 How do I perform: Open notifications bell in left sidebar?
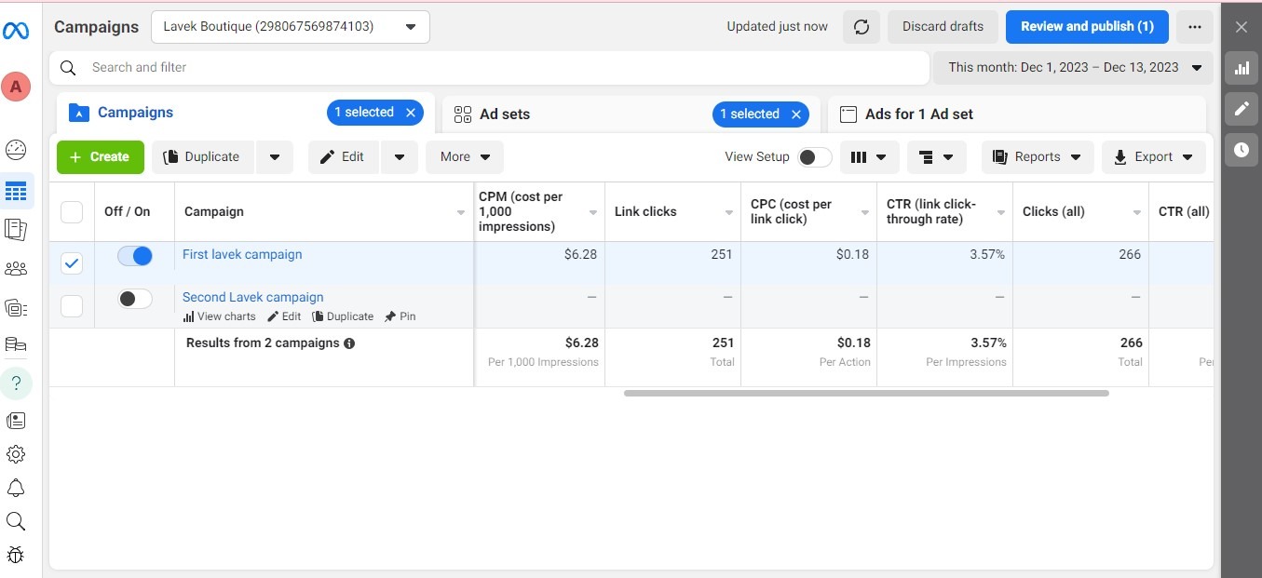[x=16, y=488]
